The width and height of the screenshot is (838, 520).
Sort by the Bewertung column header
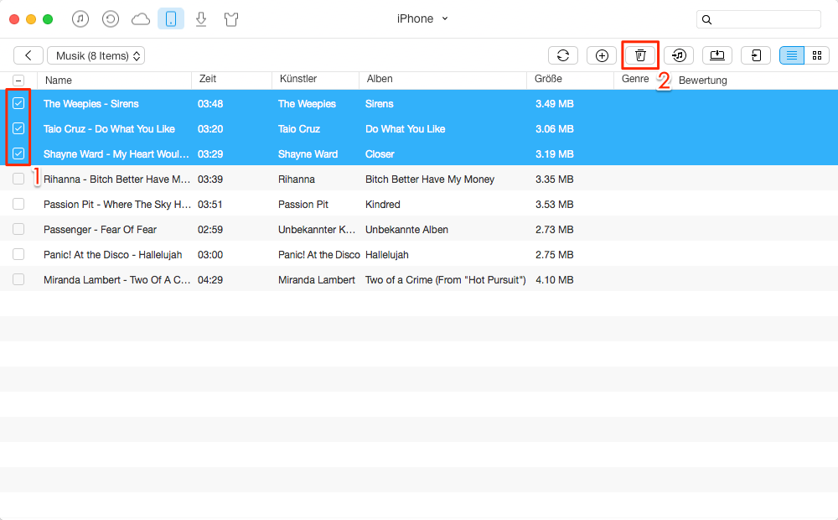click(703, 81)
